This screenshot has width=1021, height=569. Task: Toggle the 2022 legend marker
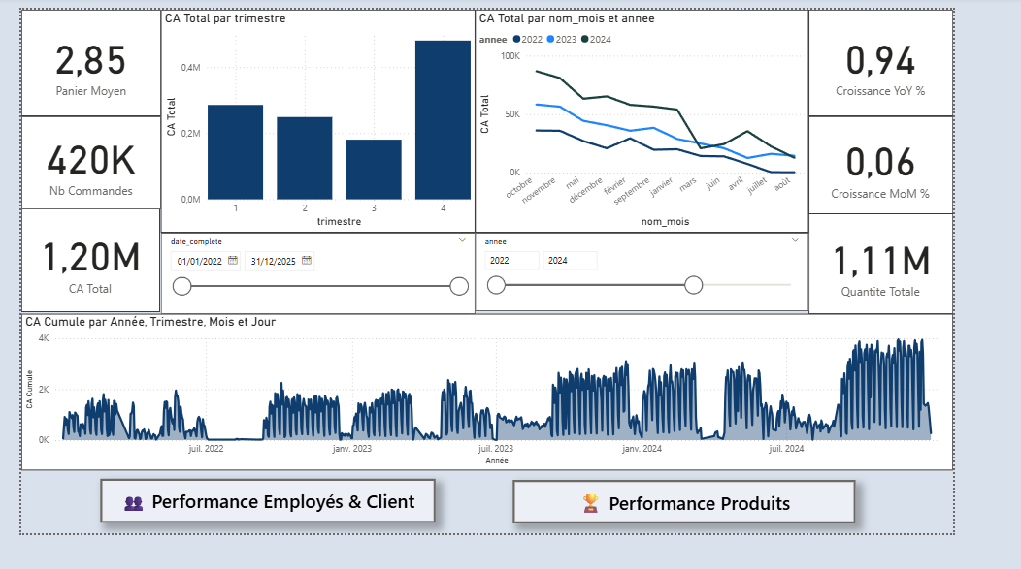tap(516, 39)
